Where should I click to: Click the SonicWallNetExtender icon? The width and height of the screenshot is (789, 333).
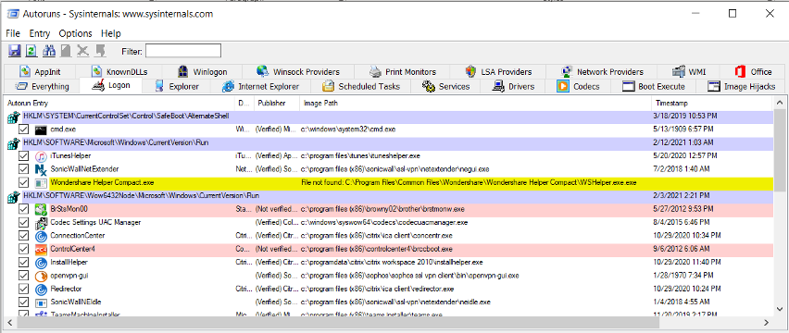(x=41, y=169)
